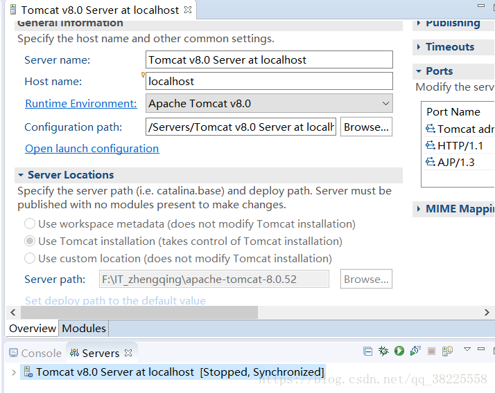
Task: Expand the MIME Mappings section
Action: pos(419,209)
